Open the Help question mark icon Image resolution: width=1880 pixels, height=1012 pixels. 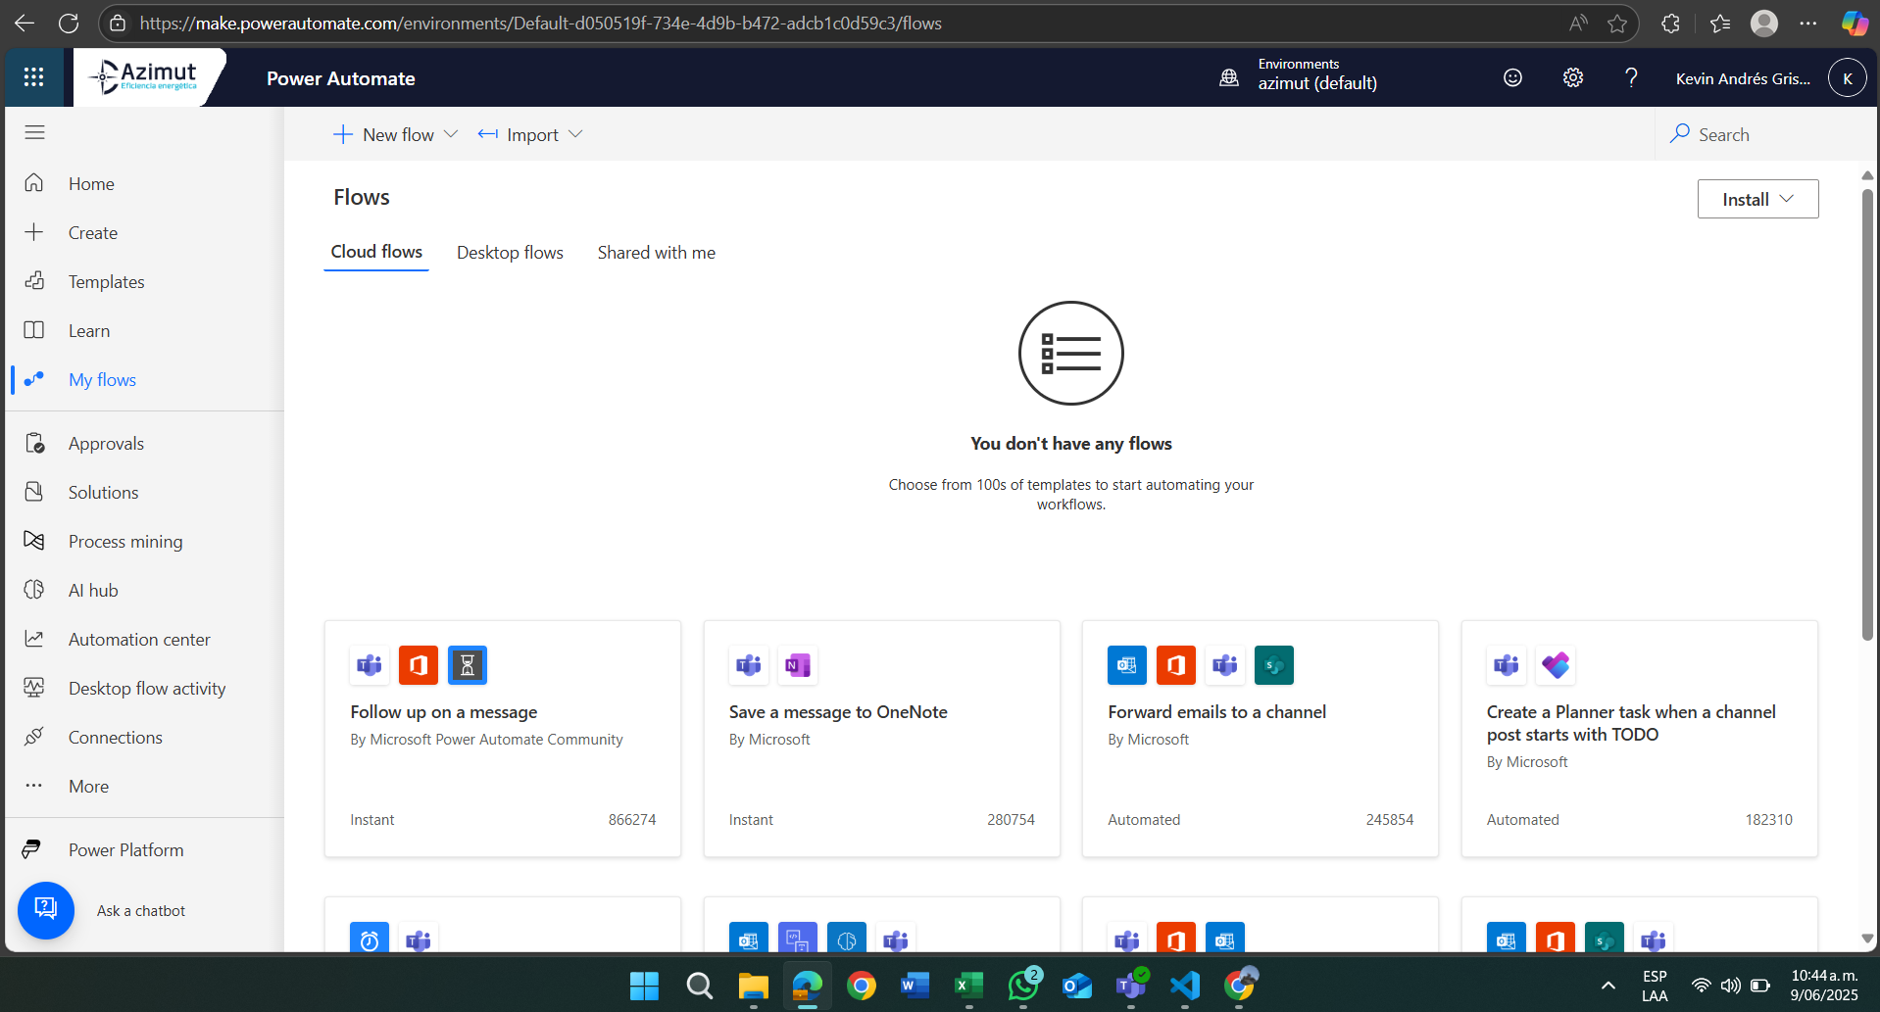click(1631, 77)
